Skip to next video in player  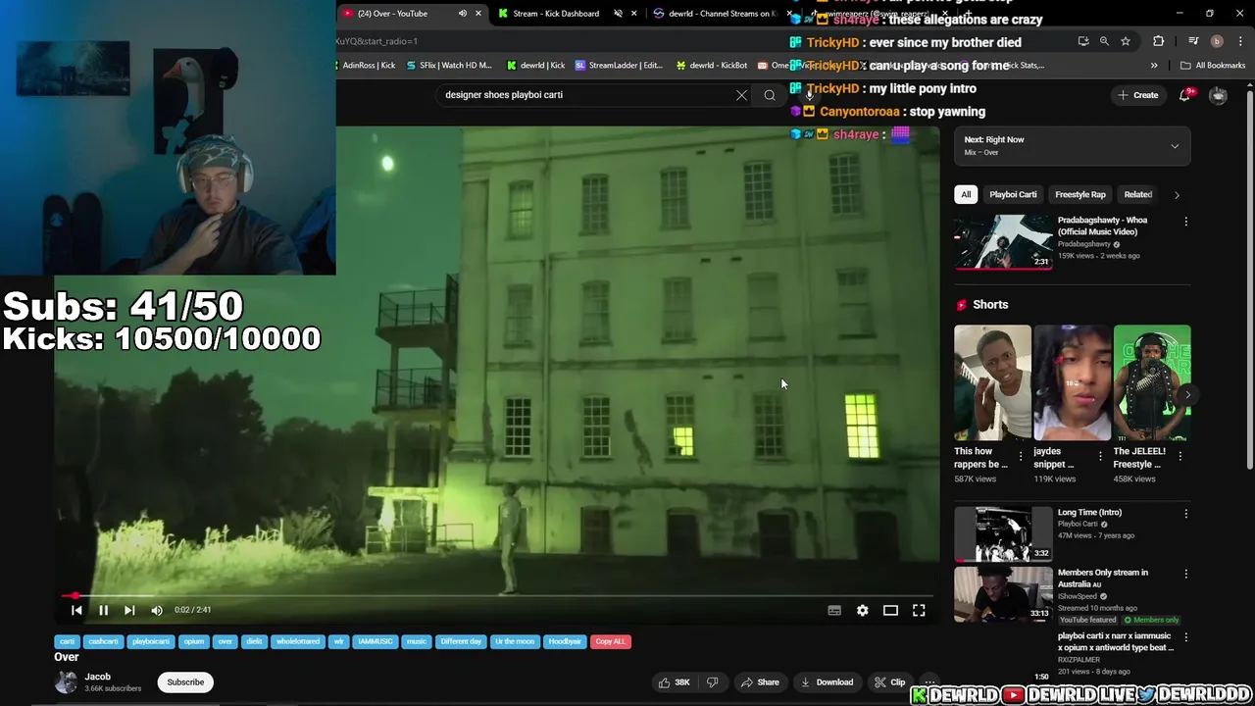pos(129,610)
